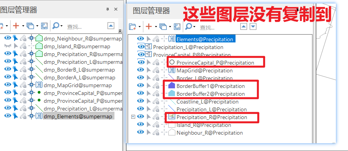This screenshot has width=348, height=151.
Task: Click the add layer plus icon in right panel
Action: click(149, 27)
